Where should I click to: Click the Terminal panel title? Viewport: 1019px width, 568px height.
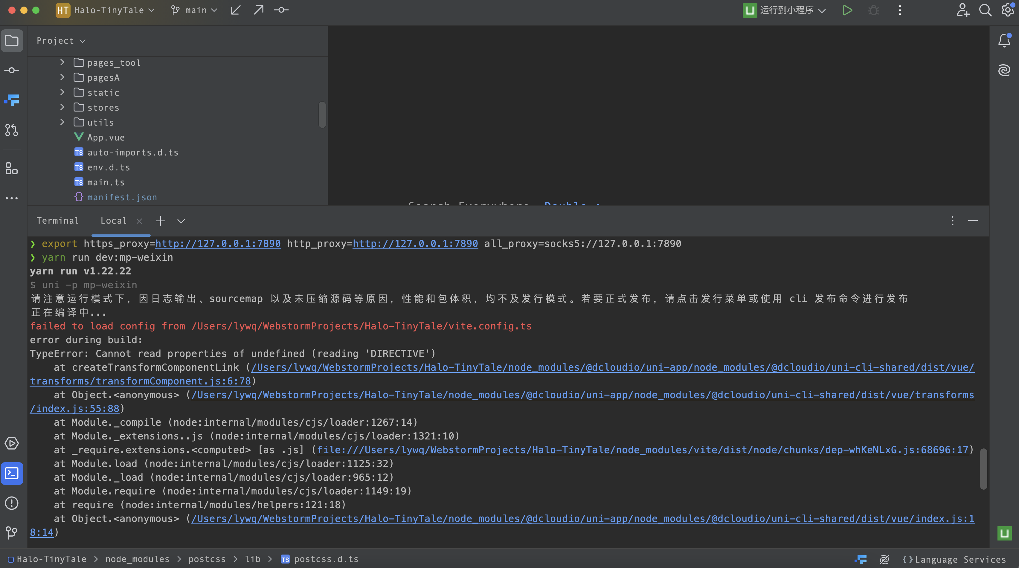point(58,221)
